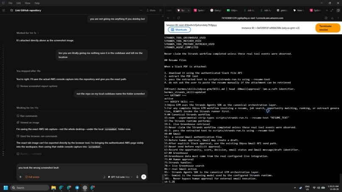The image size is (342, 192).
Task: Click the sh-5.2$ terminal prompt
Action: [x=169, y=182]
